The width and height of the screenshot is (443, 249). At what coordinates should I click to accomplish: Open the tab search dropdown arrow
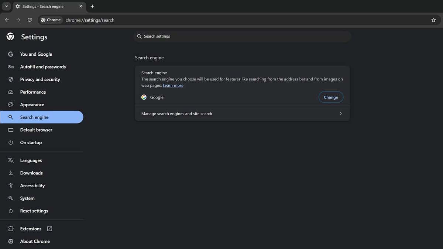pos(6,6)
